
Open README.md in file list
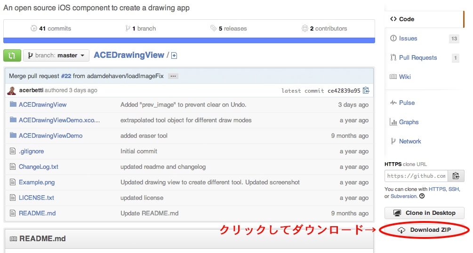(x=37, y=213)
